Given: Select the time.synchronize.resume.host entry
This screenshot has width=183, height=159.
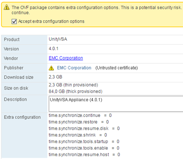Looking at the screenshot, I should pos(84,154).
